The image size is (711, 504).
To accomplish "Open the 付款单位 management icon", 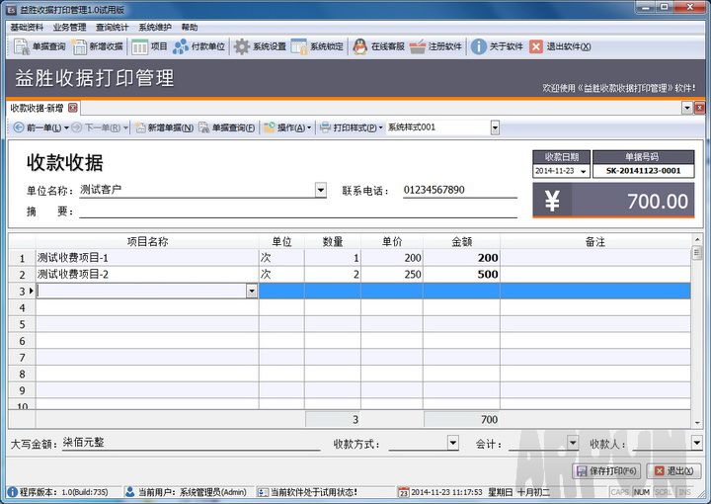I will (x=198, y=46).
